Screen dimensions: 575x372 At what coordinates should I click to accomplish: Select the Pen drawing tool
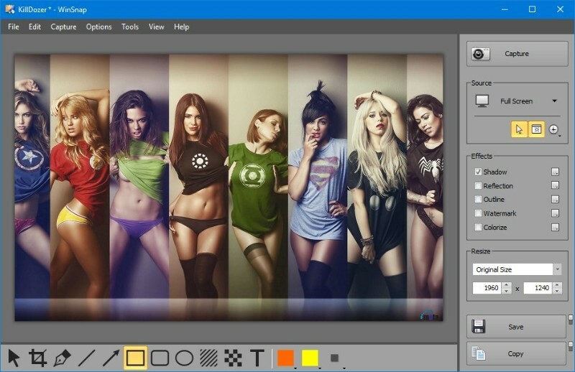62,358
